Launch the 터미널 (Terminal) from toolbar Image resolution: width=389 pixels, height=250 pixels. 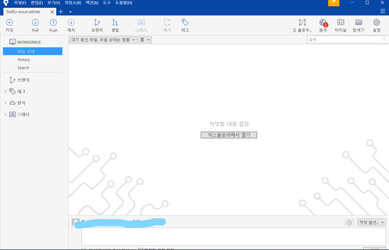point(341,25)
